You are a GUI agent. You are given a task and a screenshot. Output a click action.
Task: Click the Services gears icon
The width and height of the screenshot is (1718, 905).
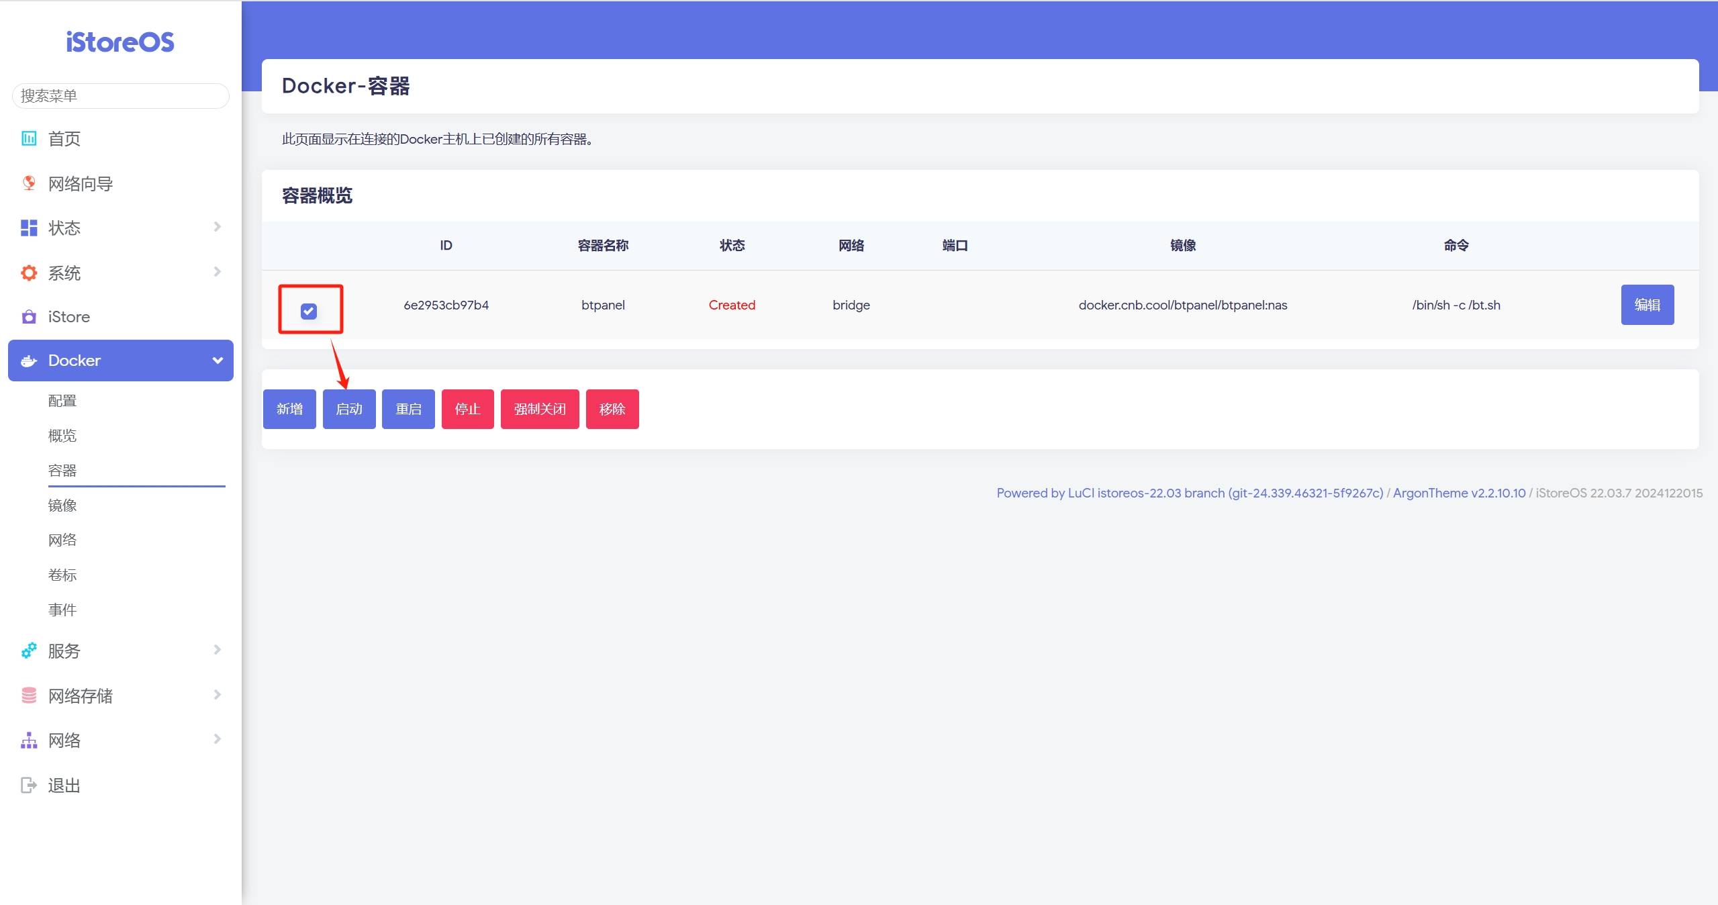point(29,651)
